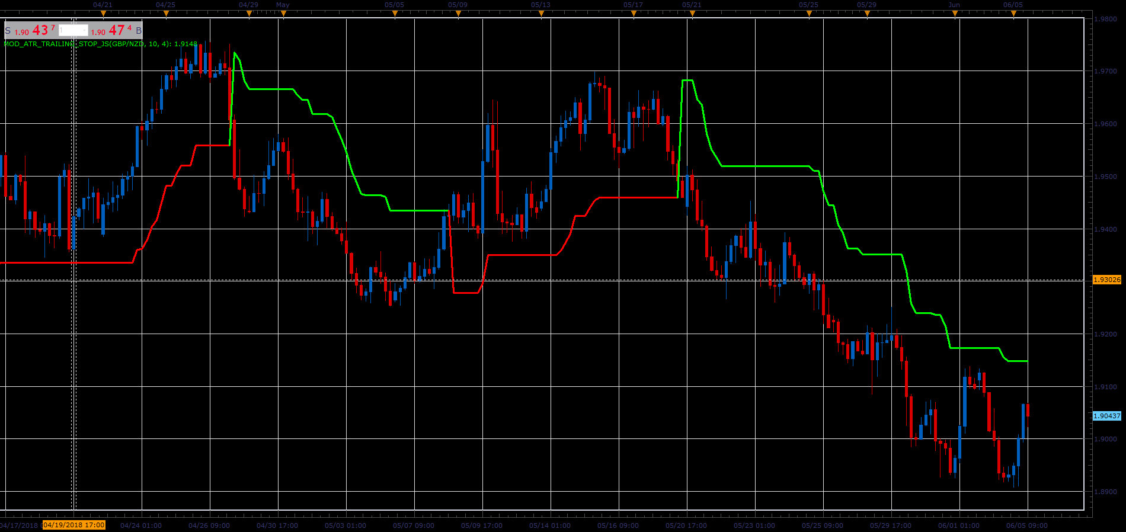This screenshot has height=532, width=1126.
Task: Click the 05/14 01:00 time axis label
Action: (x=550, y=525)
